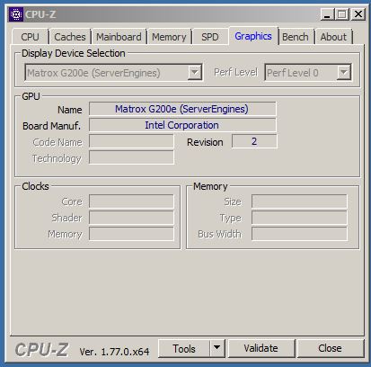
Task: Click the empty Technology field
Action: pos(131,157)
